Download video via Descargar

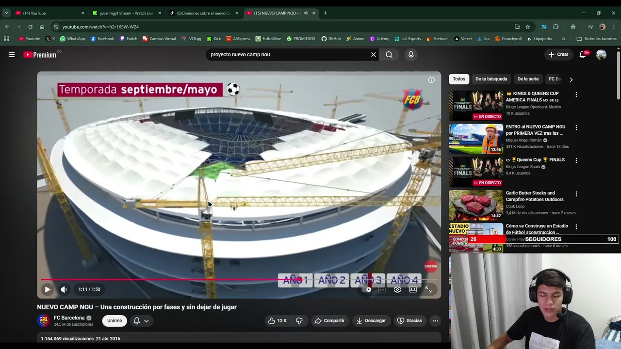pyautogui.click(x=371, y=320)
